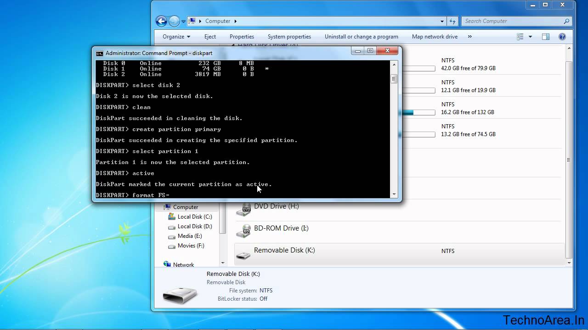Click Map network drive
Viewport: 588px width, 330px height.
tap(435, 37)
